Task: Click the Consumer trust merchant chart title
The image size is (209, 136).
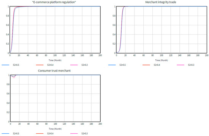Action: 54,71
